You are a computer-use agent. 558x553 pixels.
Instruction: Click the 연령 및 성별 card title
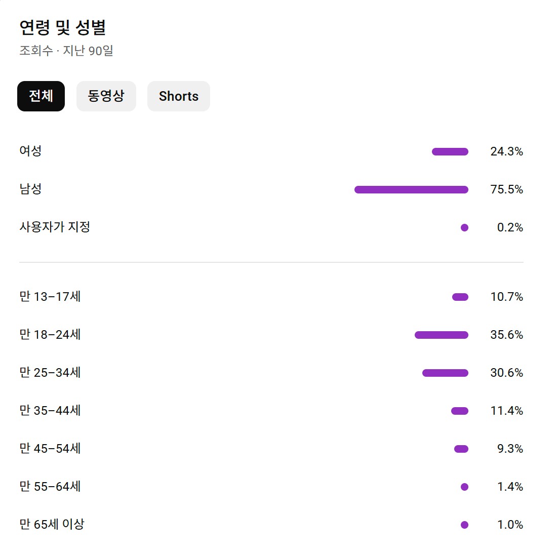click(62, 27)
